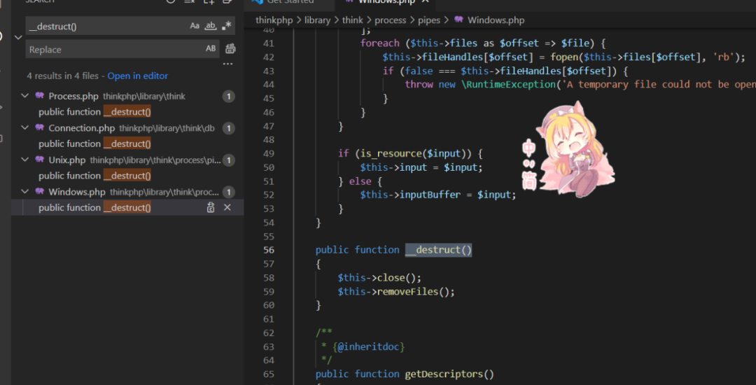The image size is (756, 385).
Task: Click pipes breadcrumb segment
Action: tap(428, 20)
